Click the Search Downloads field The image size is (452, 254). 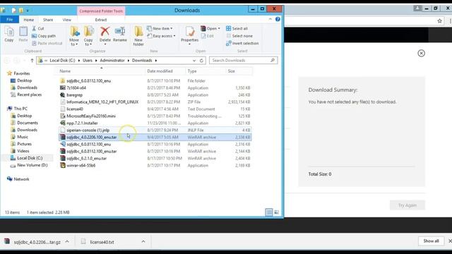[243, 61]
